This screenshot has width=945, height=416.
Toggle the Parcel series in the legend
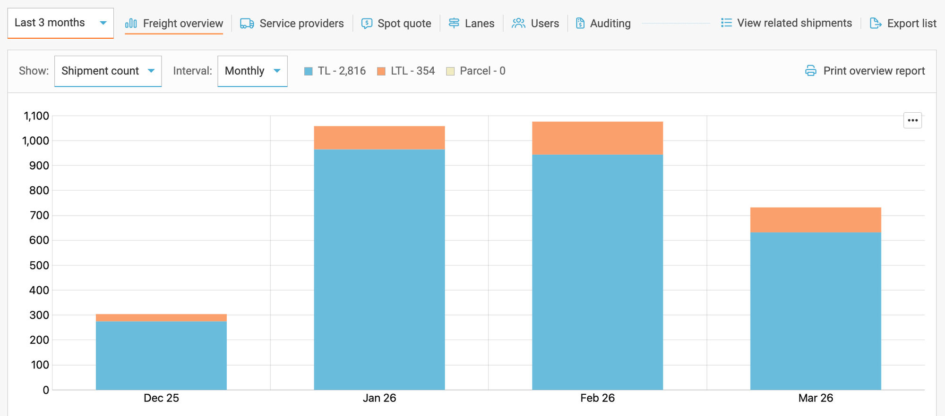pyautogui.click(x=476, y=71)
